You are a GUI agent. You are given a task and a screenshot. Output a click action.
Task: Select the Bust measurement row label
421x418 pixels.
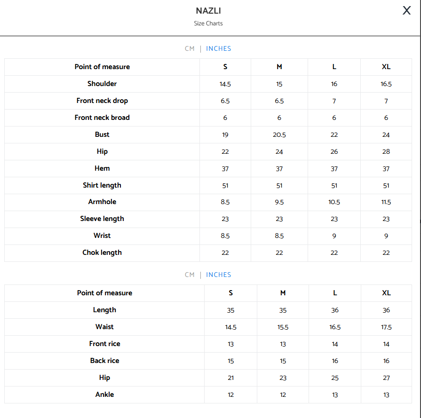[x=102, y=134]
